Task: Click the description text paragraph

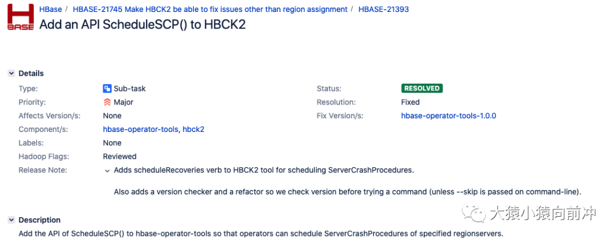Action: [261, 233]
